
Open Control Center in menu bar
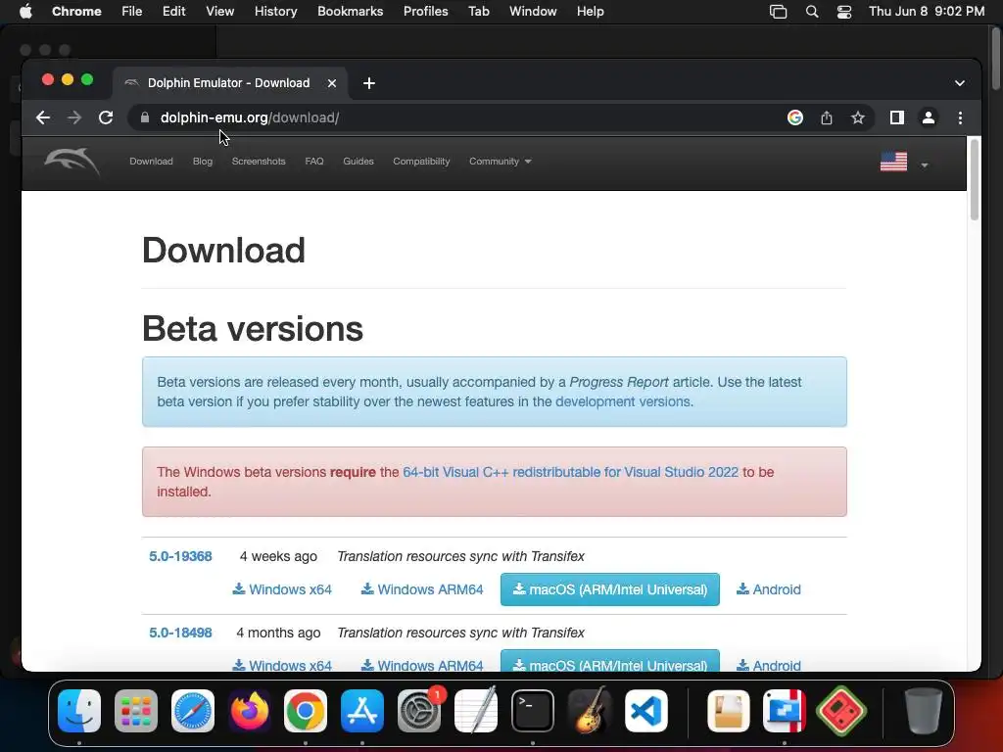coord(843,12)
